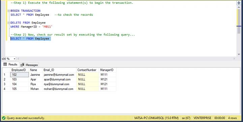Select cell with EmployeeID 104
The image size is (243, 122).
19,84
